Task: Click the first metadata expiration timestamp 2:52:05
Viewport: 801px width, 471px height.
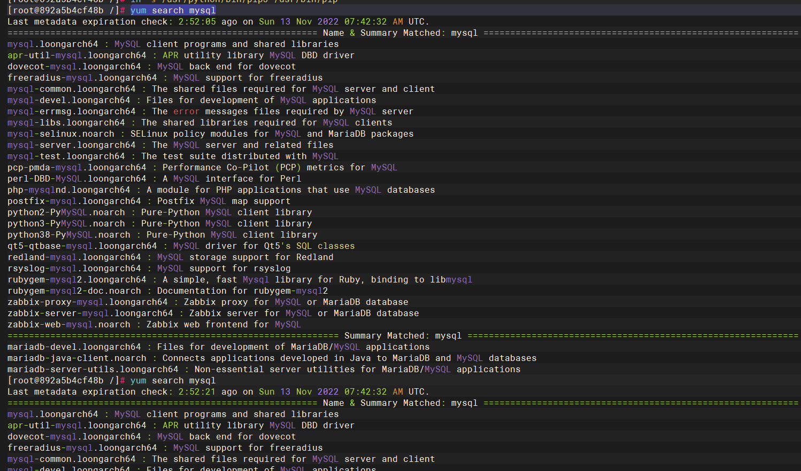Action: click(197, 21)
